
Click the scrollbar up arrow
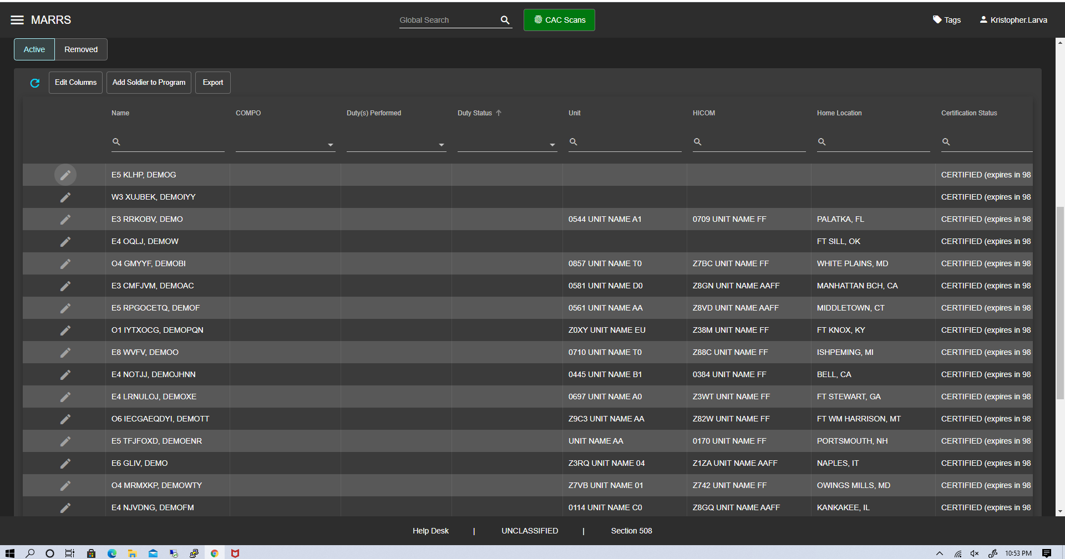[1060, 42]
